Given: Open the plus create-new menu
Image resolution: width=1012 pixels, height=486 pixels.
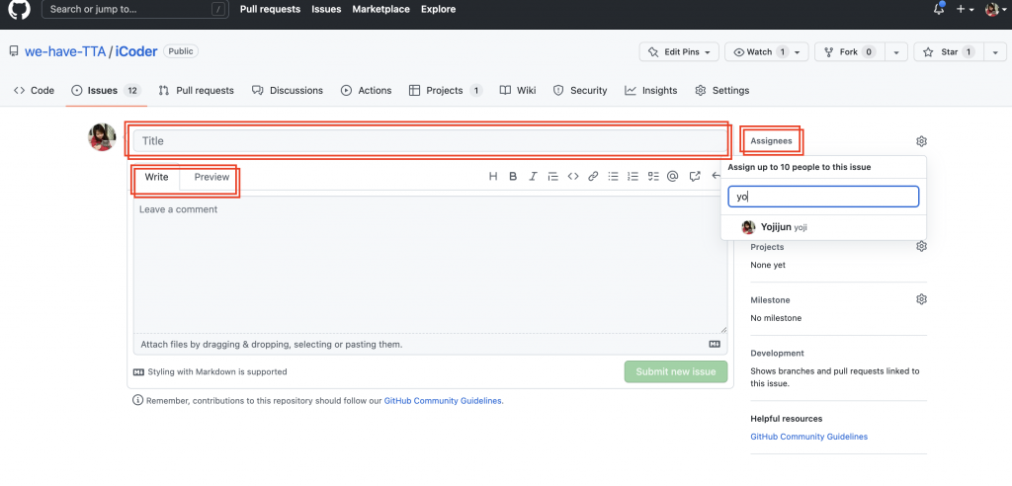Looking at the screenshot, I should coord(965,9).
